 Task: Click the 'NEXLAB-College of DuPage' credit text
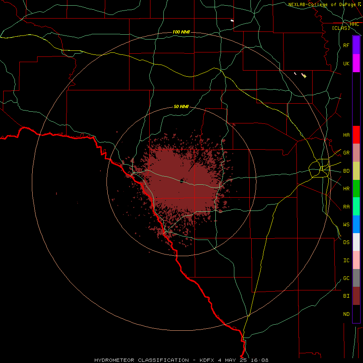[x=322, y=4]
